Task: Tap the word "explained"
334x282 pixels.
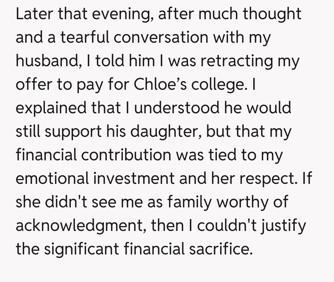Action: [51, 108]
